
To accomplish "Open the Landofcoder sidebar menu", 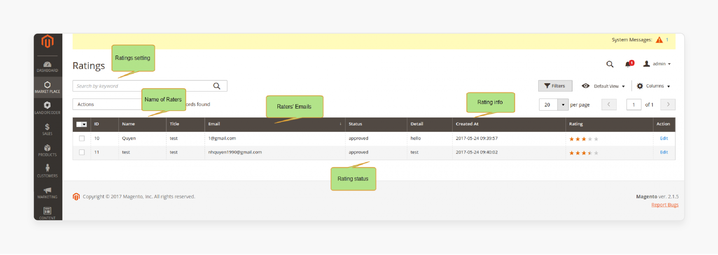I will (x=47, y=108).
